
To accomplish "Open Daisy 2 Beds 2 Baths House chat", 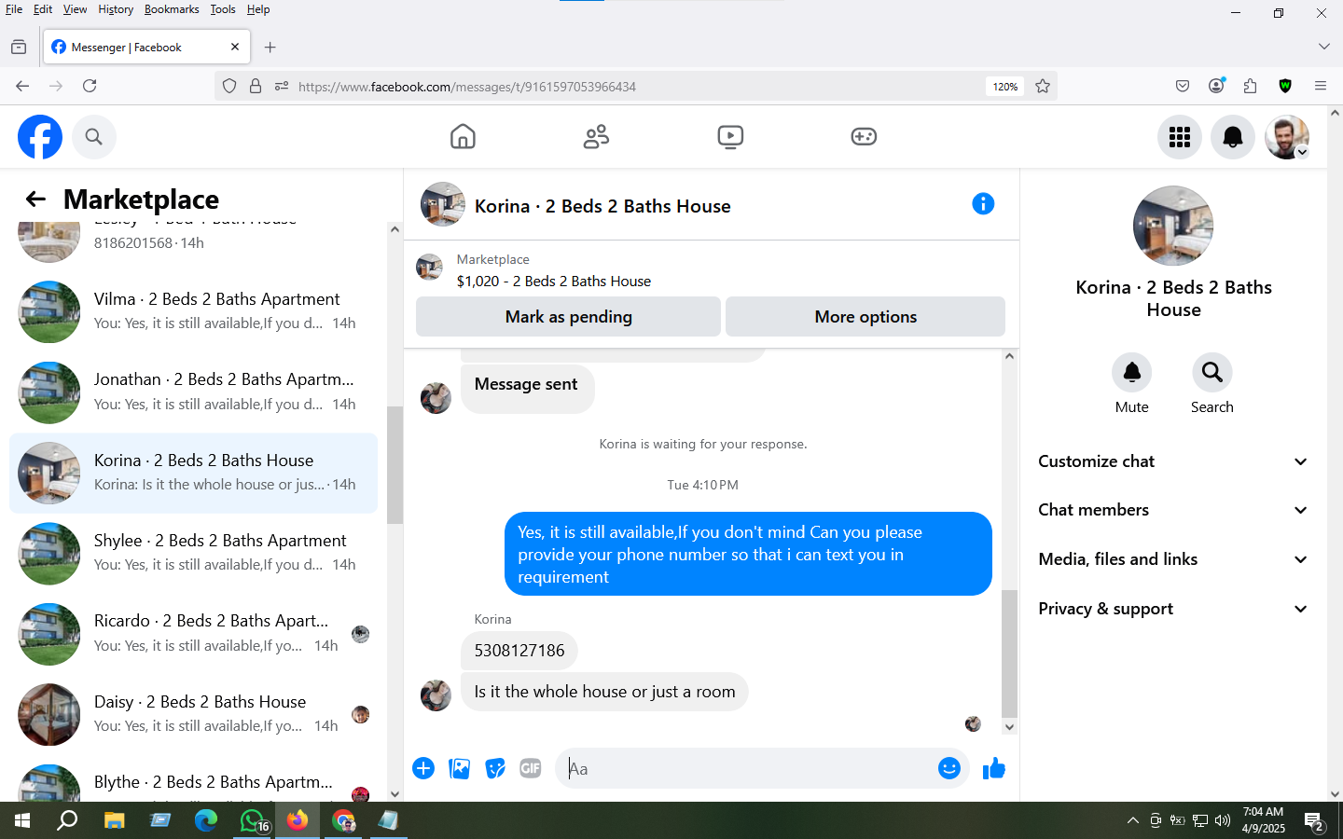I will click(193, 714).
